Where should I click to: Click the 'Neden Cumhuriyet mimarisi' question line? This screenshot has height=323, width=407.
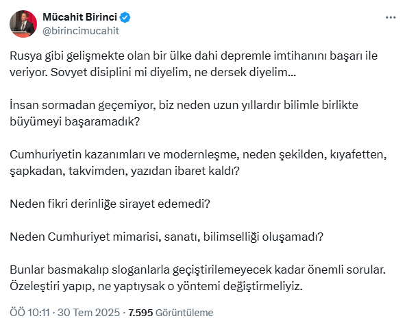coord(166,237)
